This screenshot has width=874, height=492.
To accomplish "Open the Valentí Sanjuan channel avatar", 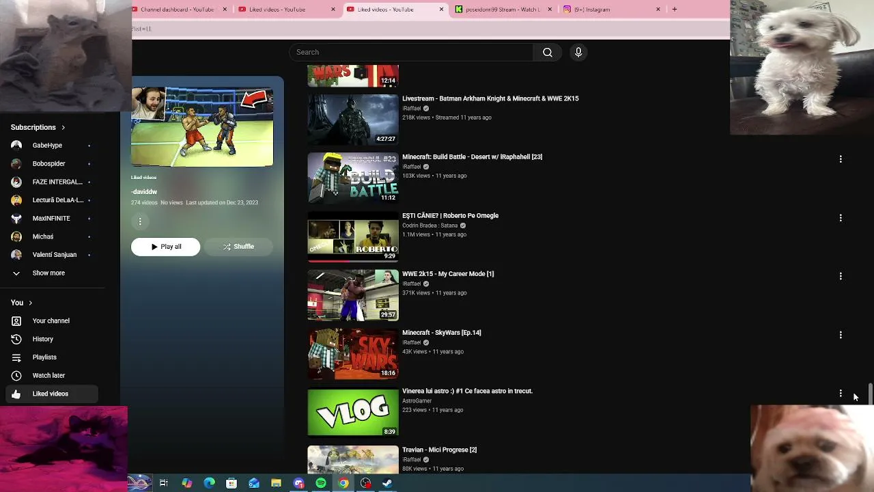I will (x=16, y=255).
